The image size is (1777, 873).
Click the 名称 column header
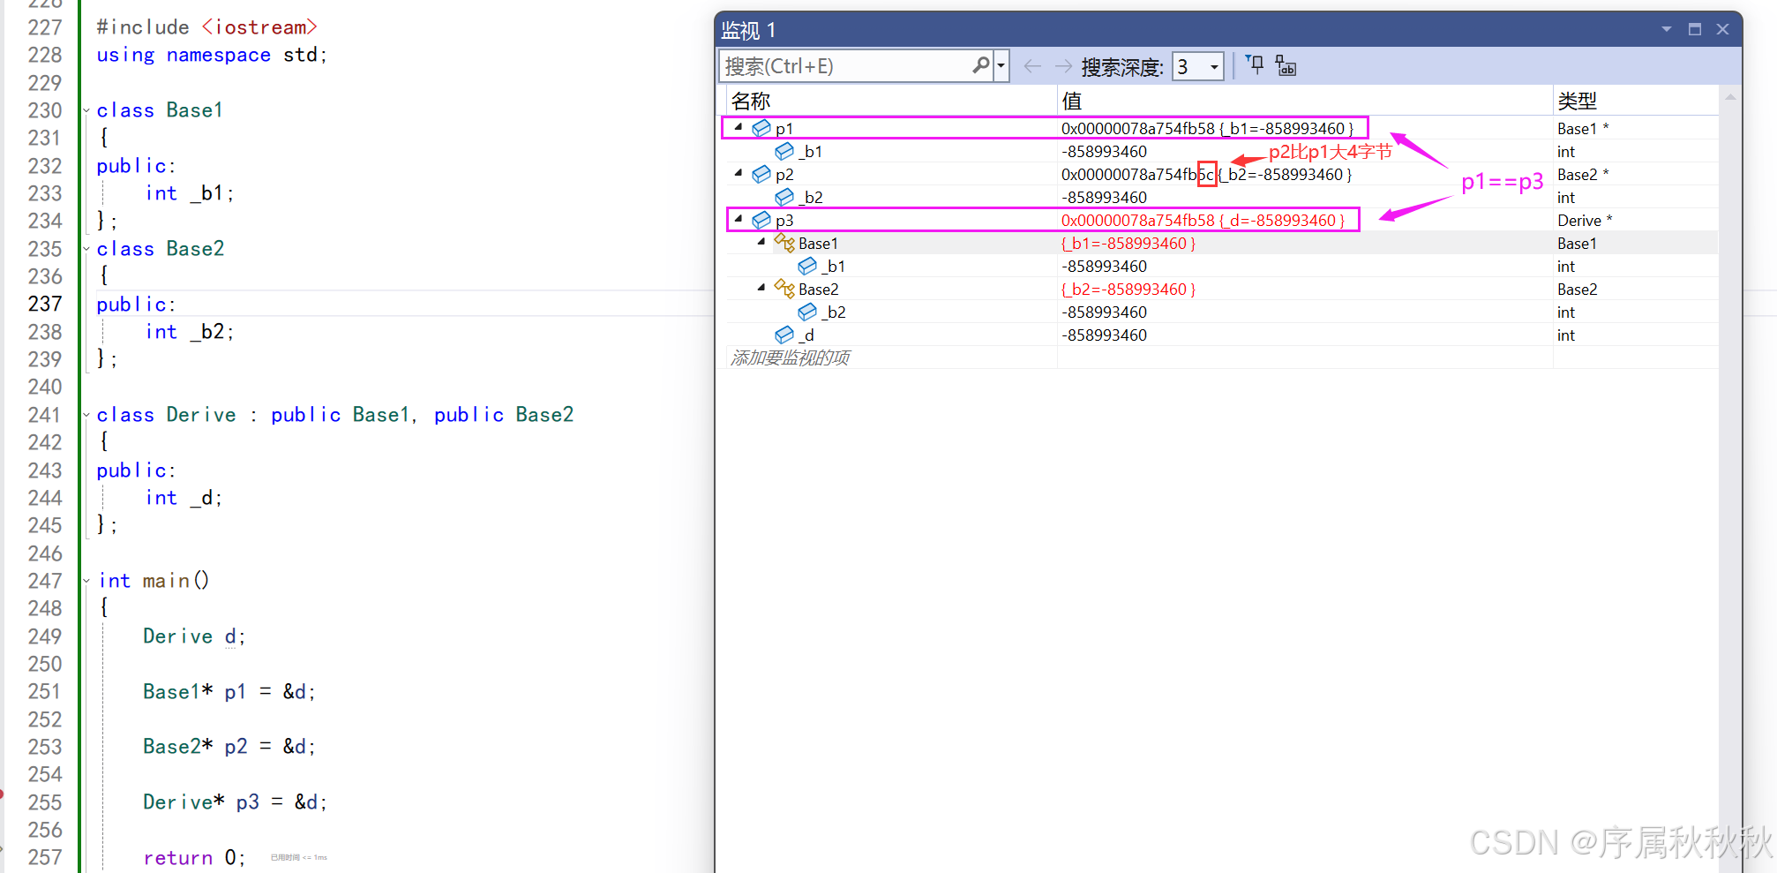[x=891, y=101]
